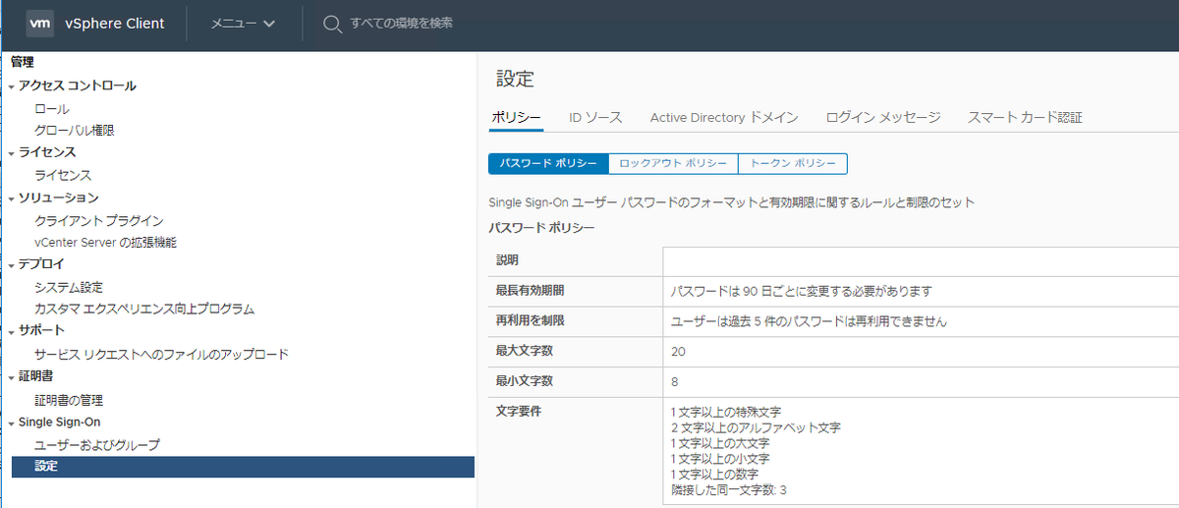Open システム設定
1179x508 pixels.
point(69,287)
